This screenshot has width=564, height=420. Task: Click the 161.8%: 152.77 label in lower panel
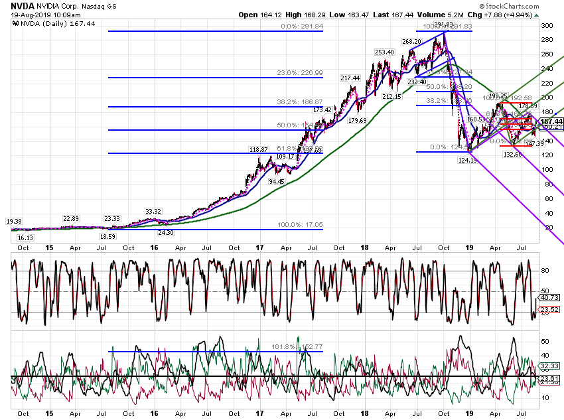click(x=297, y=346)
